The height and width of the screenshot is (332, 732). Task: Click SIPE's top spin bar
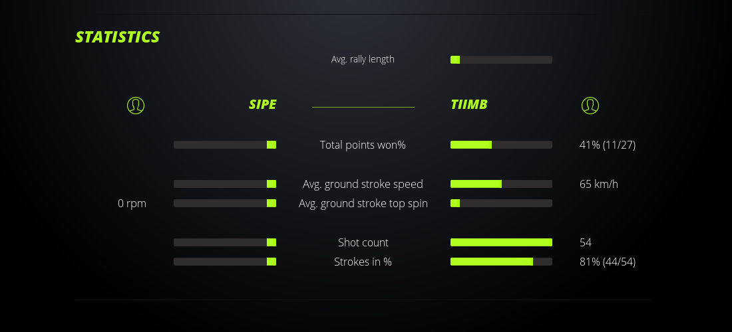point(225,203)
